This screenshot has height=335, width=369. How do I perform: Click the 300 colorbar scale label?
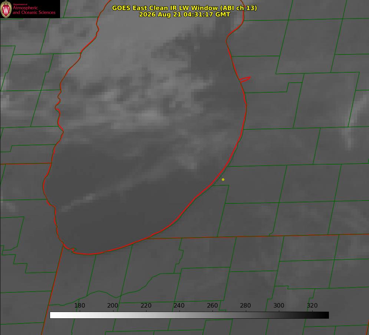click(x=279, y=305)
